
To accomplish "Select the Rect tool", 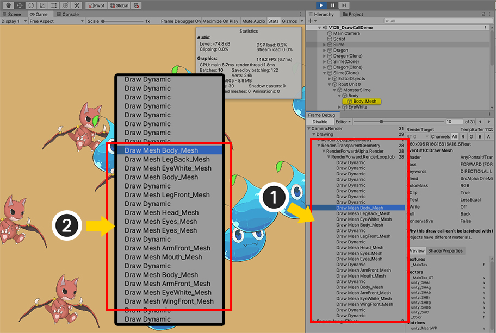I will 54,5.
